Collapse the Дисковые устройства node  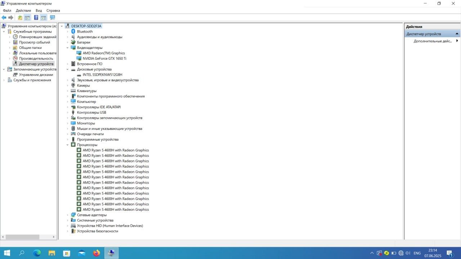67,69
